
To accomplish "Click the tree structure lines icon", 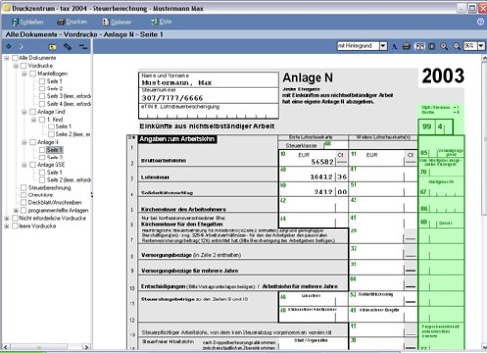I will click(x=83, y=47).
